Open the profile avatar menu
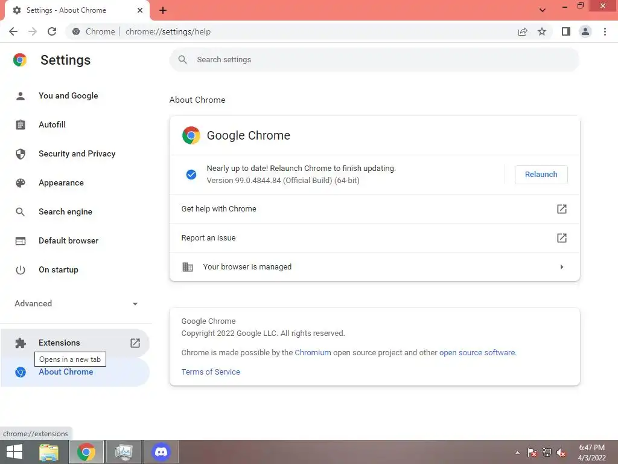The height and width of the screenshot is (464, 618). [x=585, y=31]
